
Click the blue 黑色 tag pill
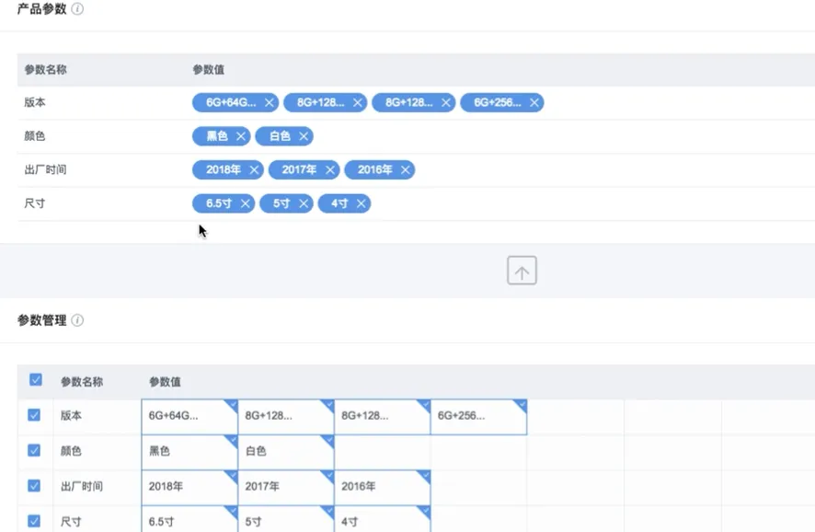tap(222, 136)
